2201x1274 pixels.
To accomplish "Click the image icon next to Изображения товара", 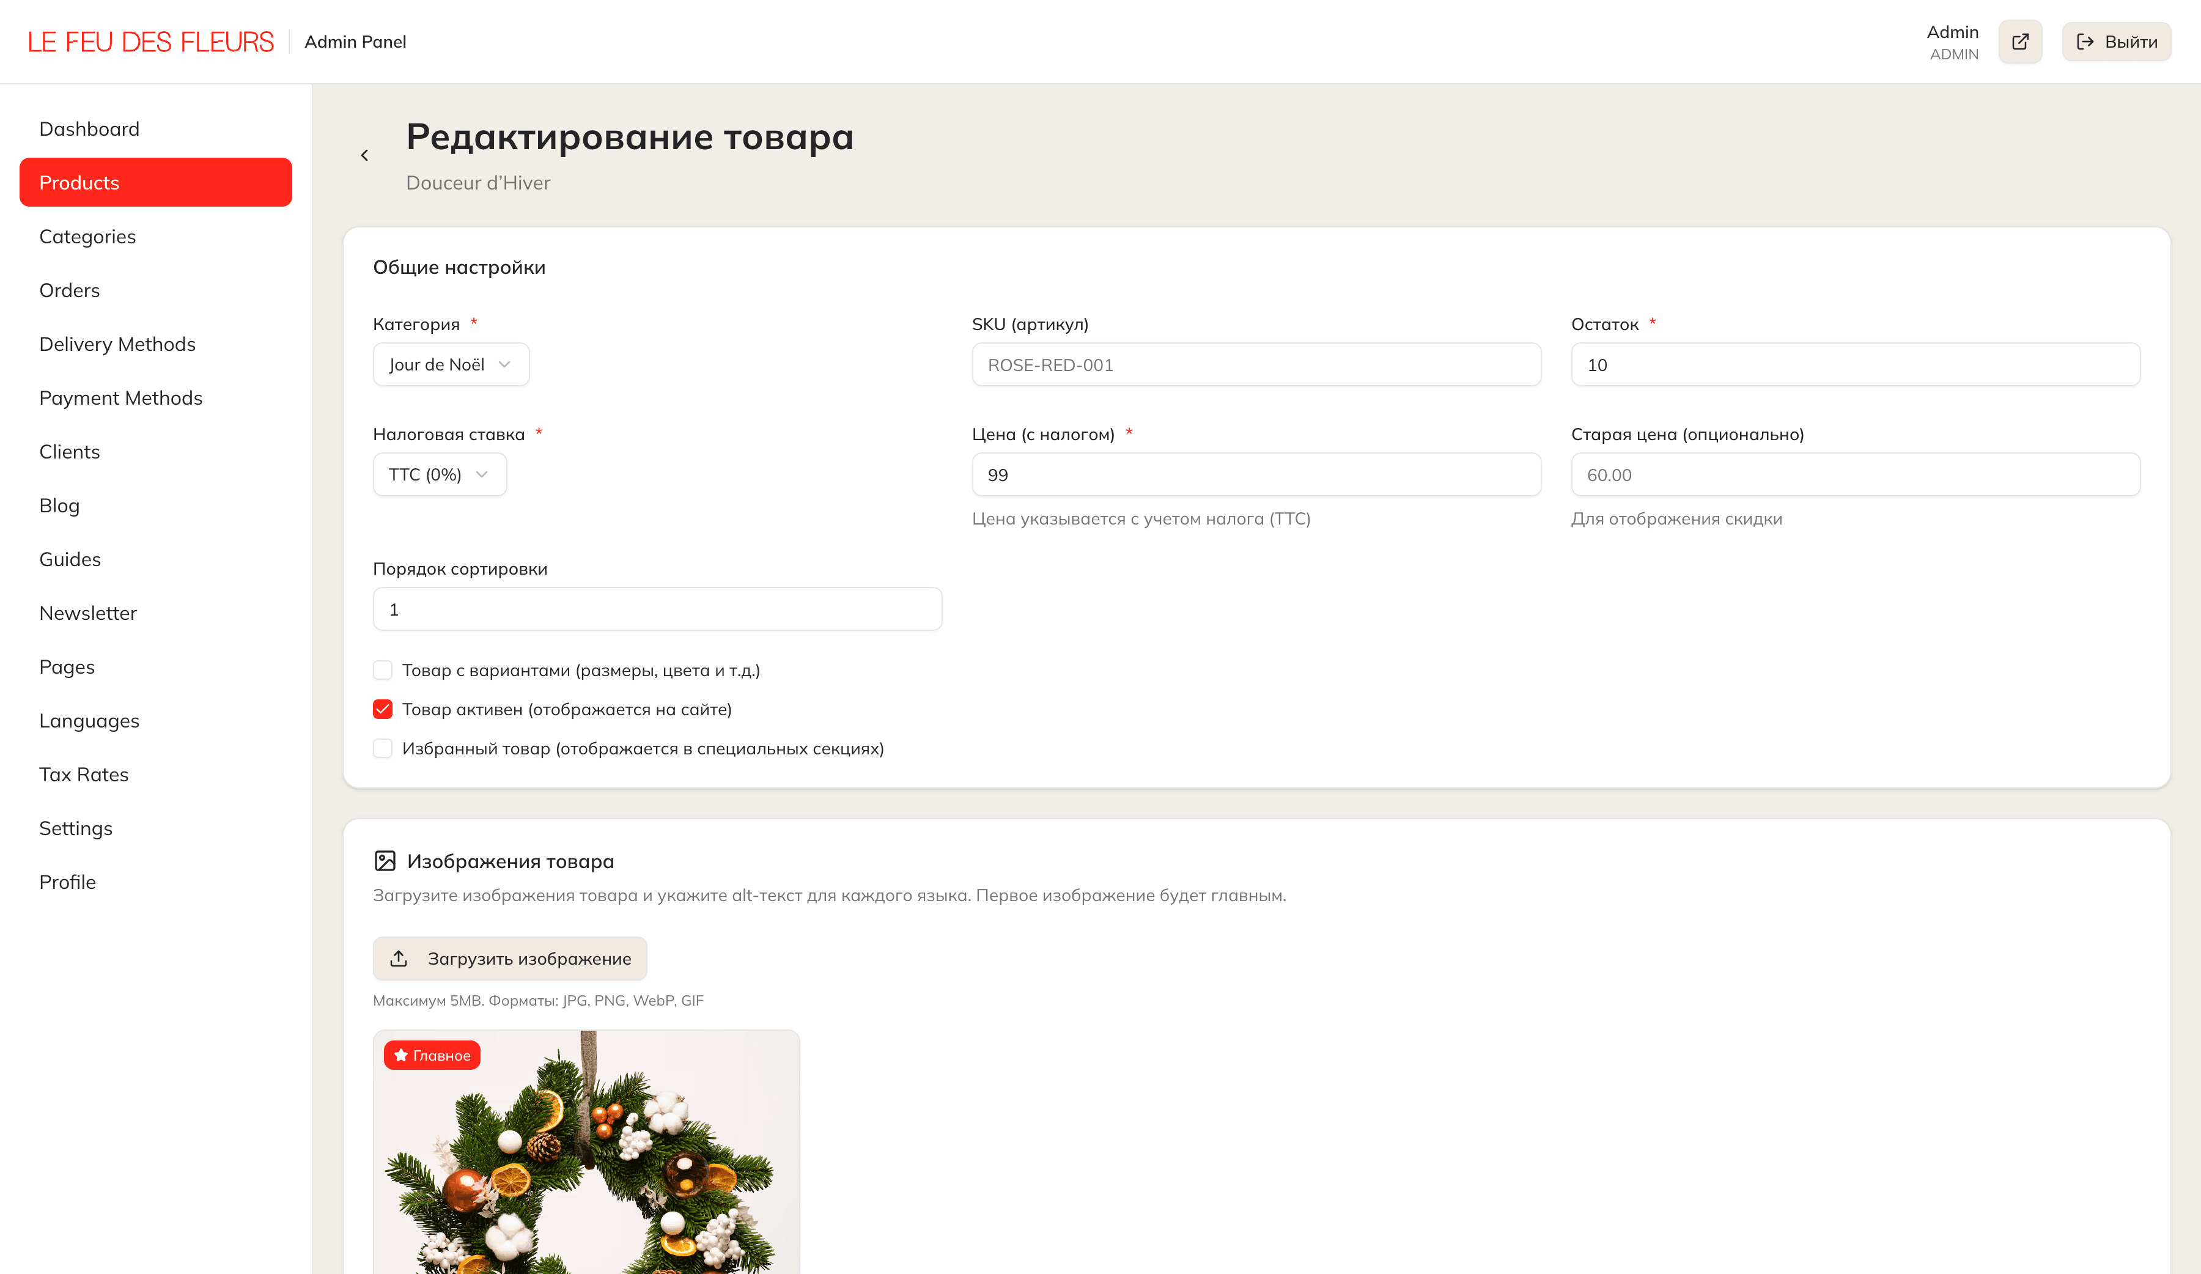I will click(x=385, y=860).
